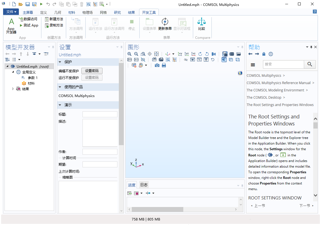The height and width of the screenshot is (225, 321).
Task: Start 录制方法 (record method)
Action: pyautogui.click(x=54, y=25)
